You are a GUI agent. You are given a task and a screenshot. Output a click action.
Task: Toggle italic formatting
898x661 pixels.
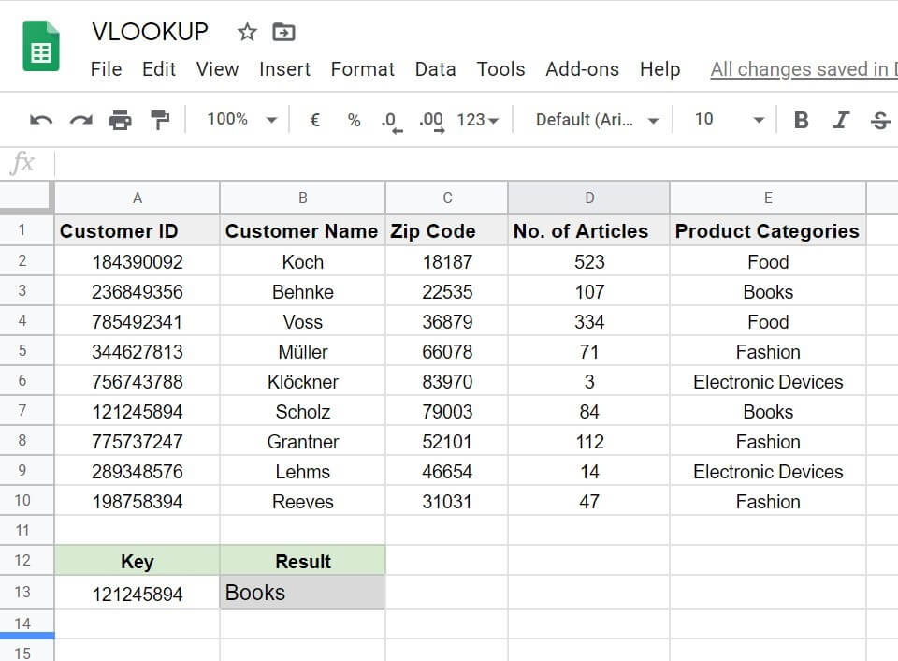[x=841, y=120]
